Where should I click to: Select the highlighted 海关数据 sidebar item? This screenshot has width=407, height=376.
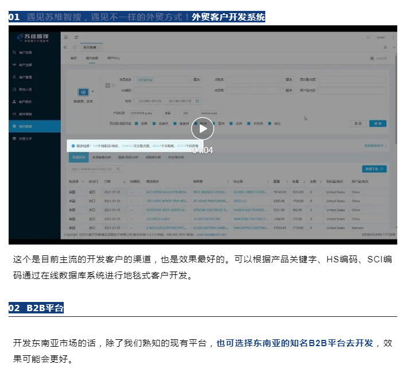tap(34, 126)
